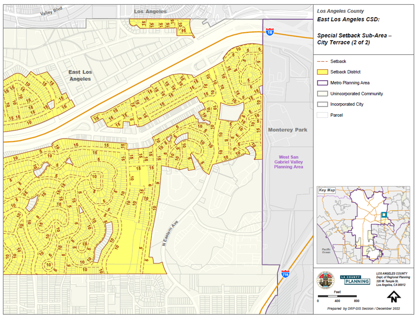Click the Interstate 10 highway shield

pos(269,32)
